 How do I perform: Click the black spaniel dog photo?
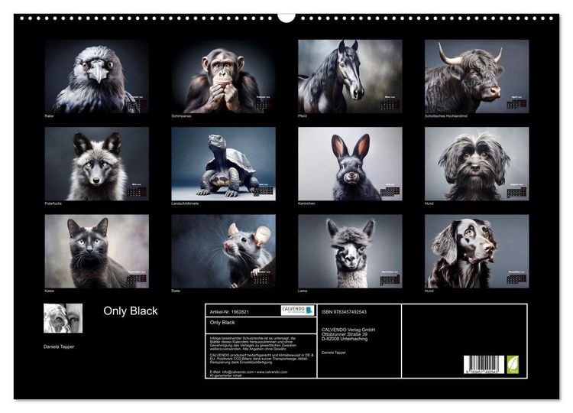(x=477, y=251)
